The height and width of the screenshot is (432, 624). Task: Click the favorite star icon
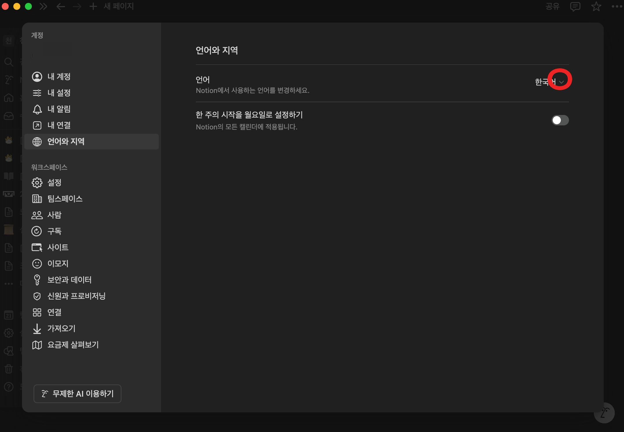596,6
